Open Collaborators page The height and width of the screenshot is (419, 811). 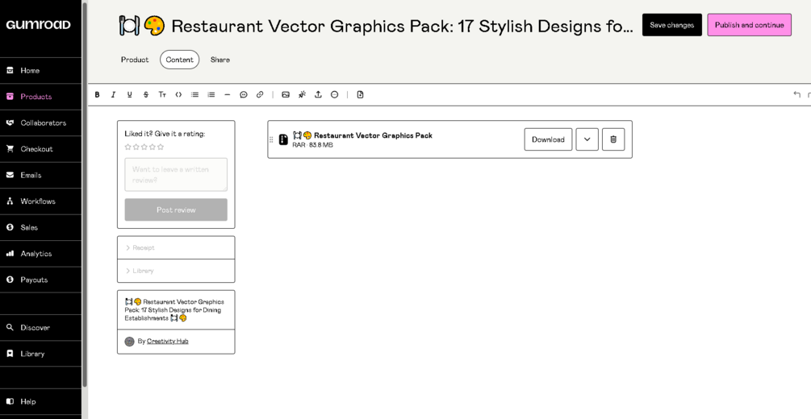(41, 123)
